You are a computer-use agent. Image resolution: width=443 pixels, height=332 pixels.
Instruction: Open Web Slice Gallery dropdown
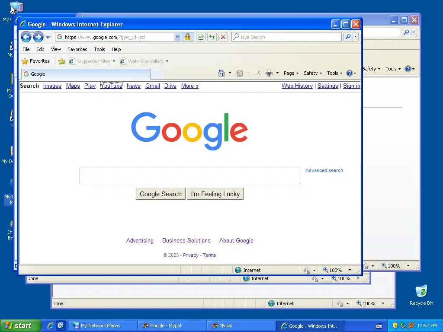(144, 61)
